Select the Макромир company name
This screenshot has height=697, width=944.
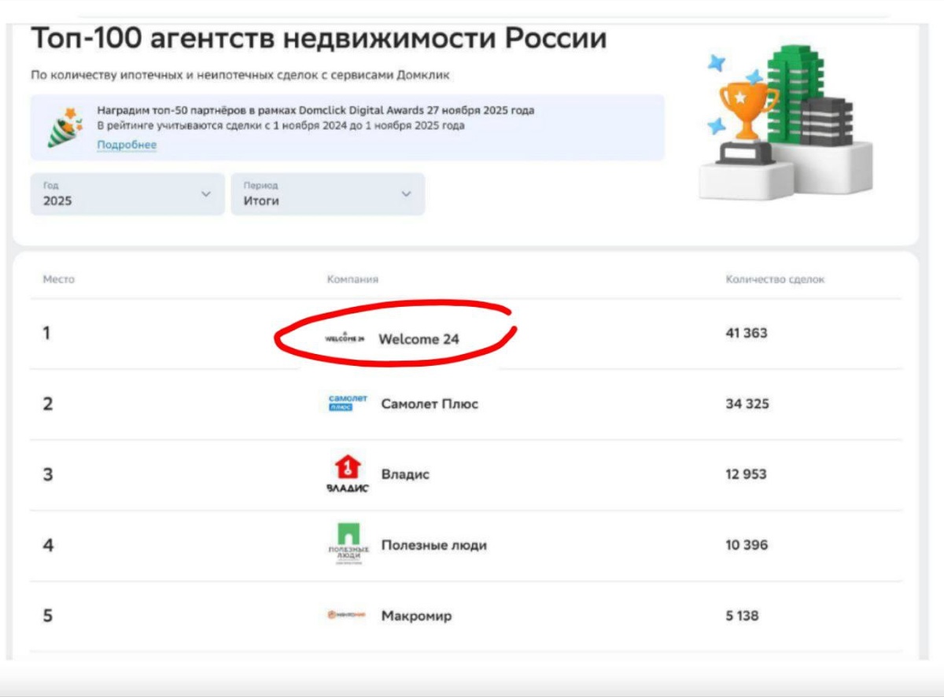click(x=416, y=616)
